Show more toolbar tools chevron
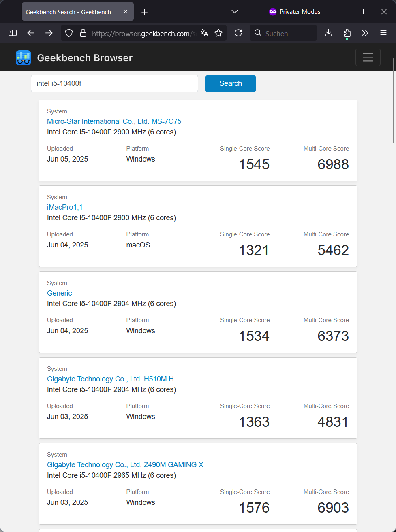This screenshot has height=532, width=396. [365, 33]
